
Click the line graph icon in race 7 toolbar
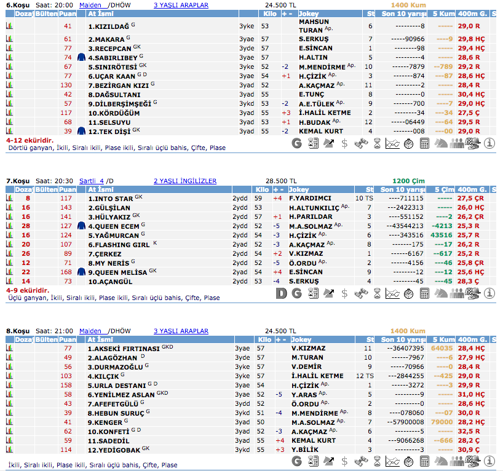coord(393,294)
